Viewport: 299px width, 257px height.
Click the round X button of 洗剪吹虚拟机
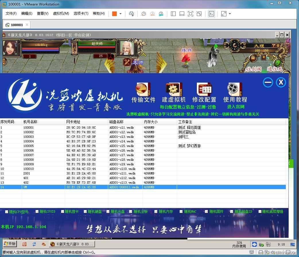[x=281, y=83]
